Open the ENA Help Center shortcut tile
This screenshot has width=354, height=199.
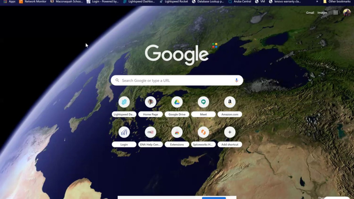pyautogui.click(x=150, y=137)
